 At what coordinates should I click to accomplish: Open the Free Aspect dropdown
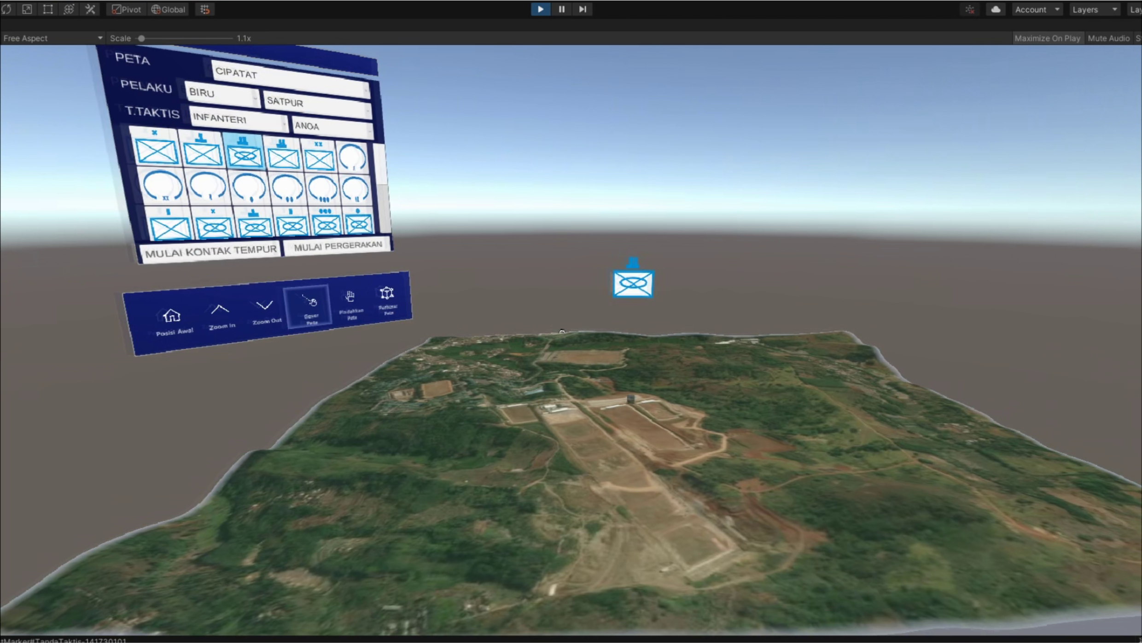coord(52,38)
